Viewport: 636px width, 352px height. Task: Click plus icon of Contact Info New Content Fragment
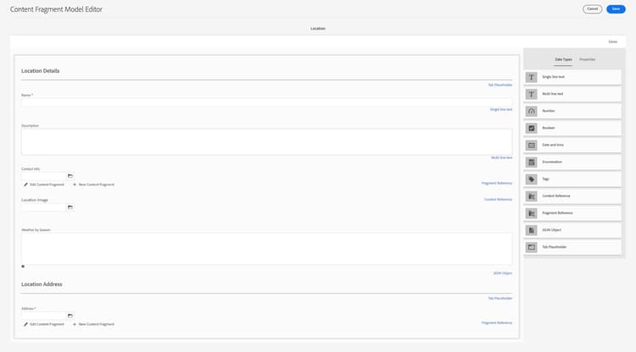[75, 184]
